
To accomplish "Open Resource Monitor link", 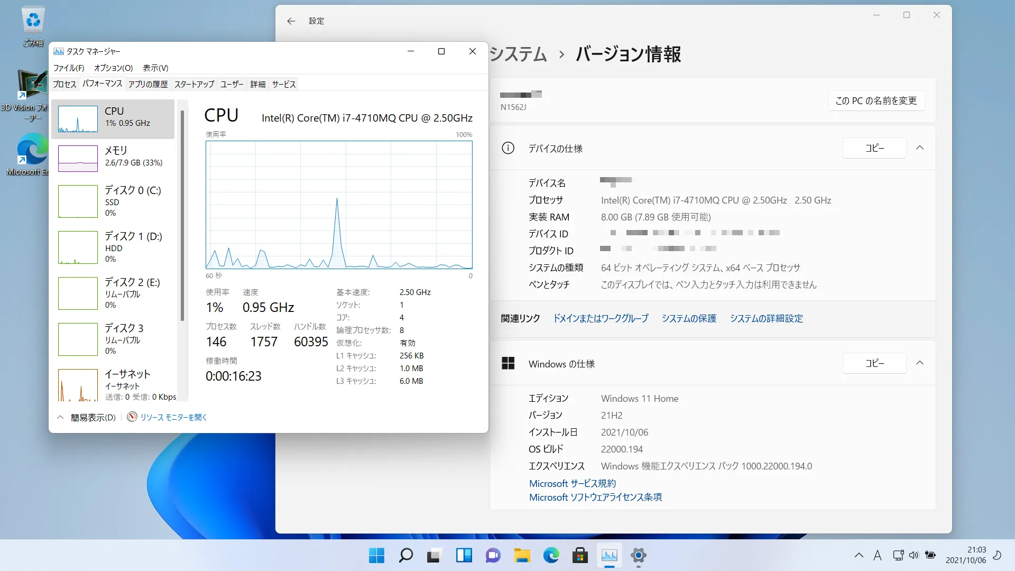I will 173,417.
